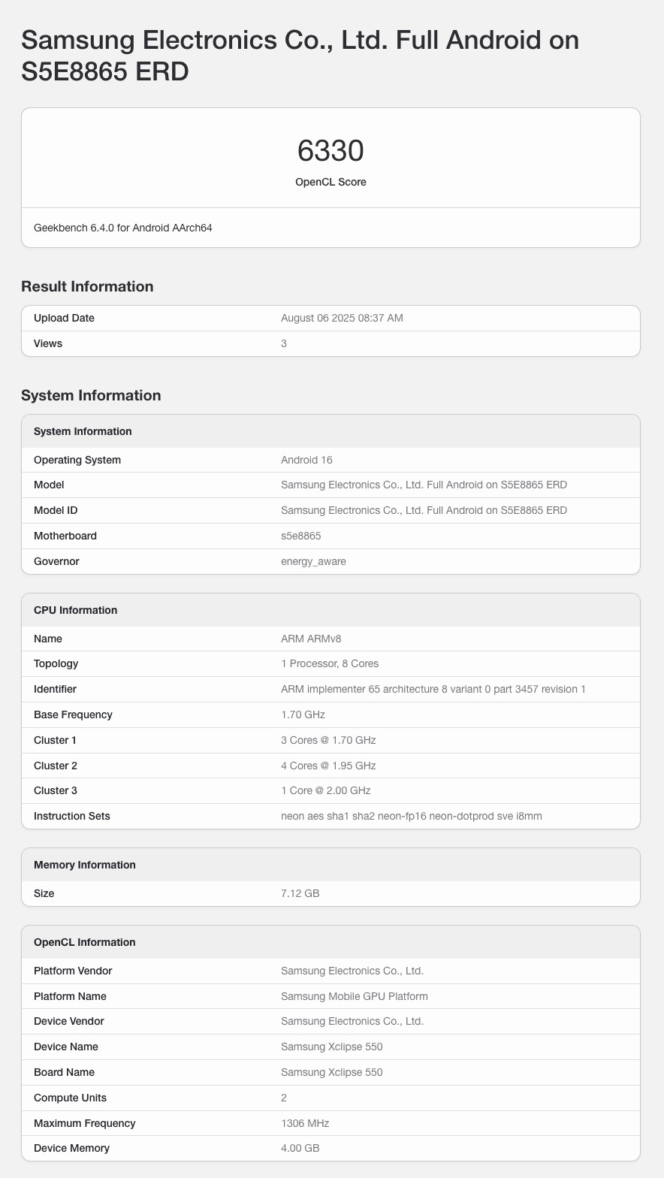Click the Maximum Frequency value 1306 MHz
The image size is (664, 1178).
click(x=305, y=1123)
